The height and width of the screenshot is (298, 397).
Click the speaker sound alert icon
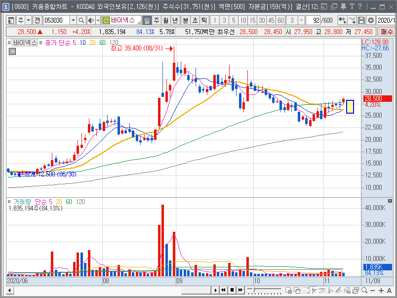[91, 20]
